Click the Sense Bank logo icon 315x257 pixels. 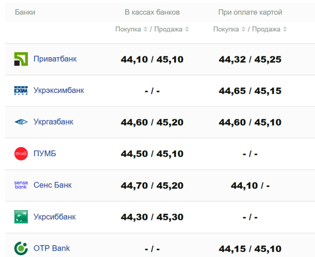coord(21,185)
